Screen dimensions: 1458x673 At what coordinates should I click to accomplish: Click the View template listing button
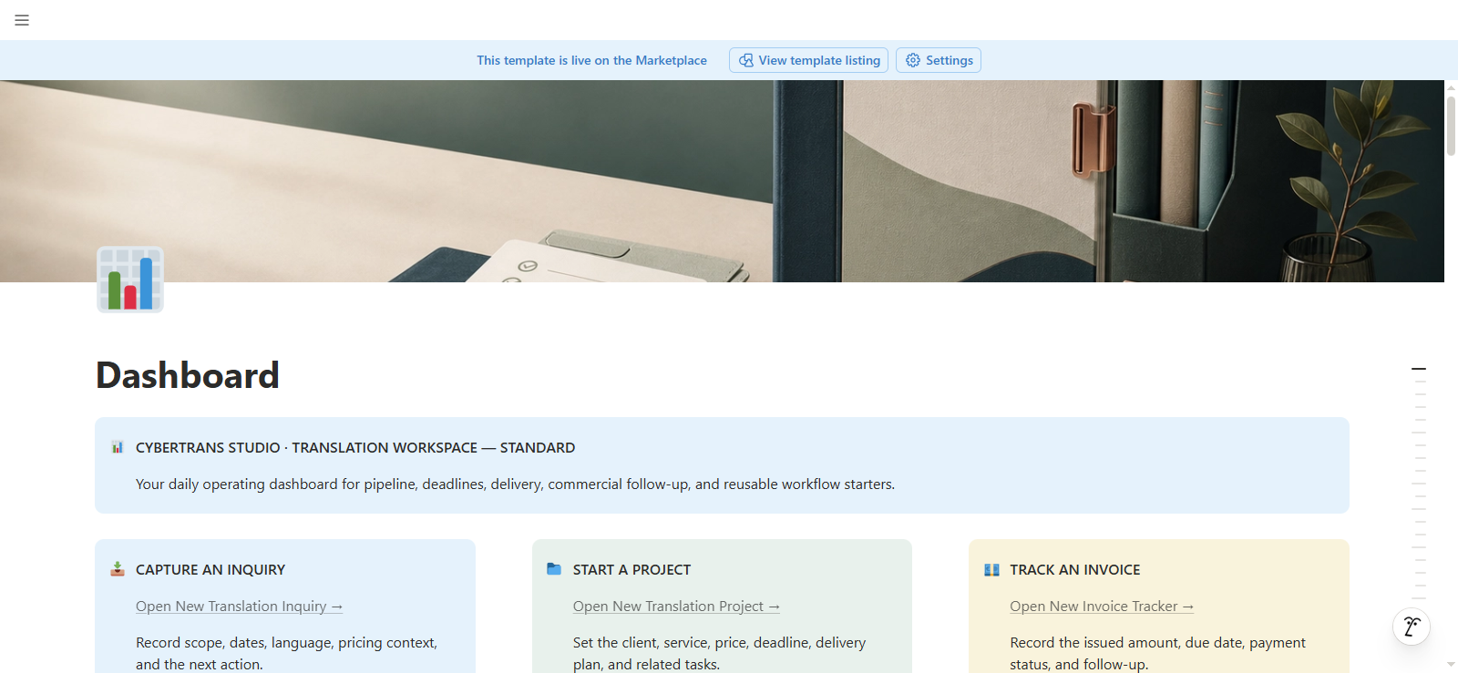click(x=808, y=60)
